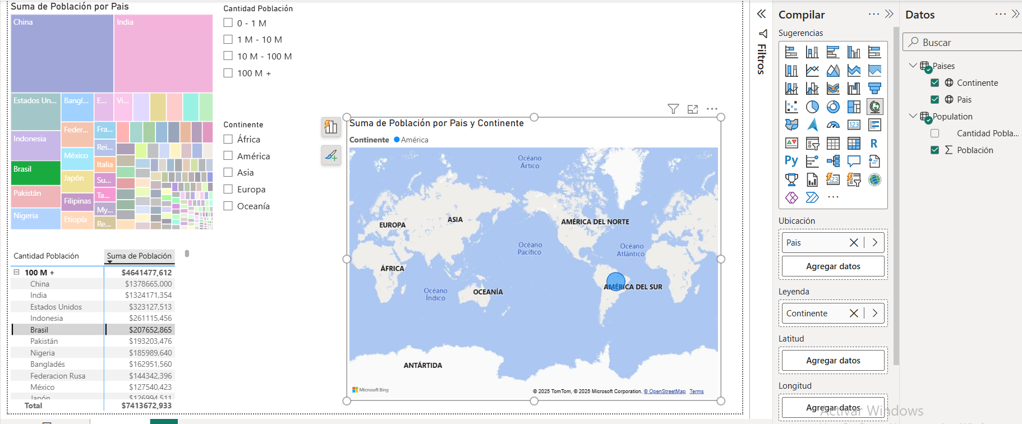Screen dimensions: 1022x424
Task: Collapse the 100 M + matrix row
Action: pos(17,272)
